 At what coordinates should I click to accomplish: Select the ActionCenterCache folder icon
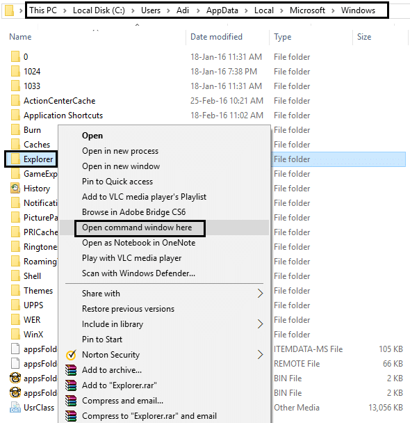point(15,100)
